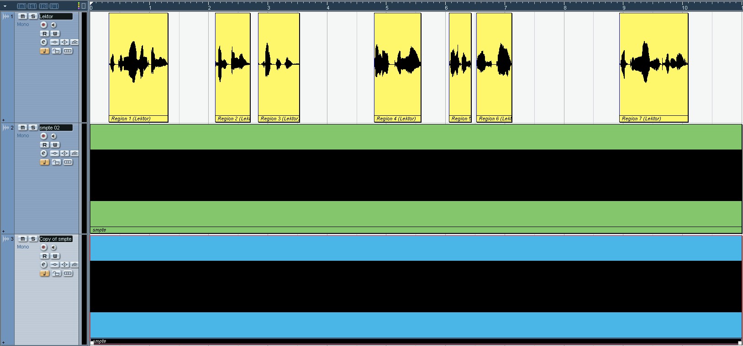Record-enable the Copy of smpte track
743x346 pixels.
[44, 248]
